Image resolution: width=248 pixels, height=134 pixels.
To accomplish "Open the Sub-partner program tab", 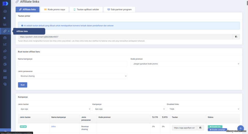I will click(119, 10).
